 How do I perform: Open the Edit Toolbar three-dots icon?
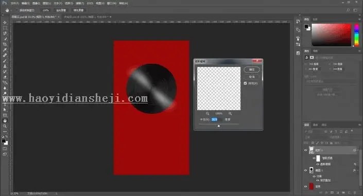point(5,131)
